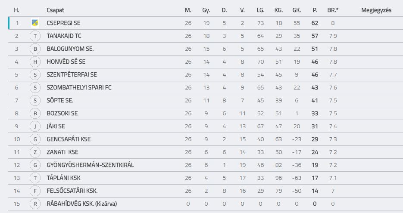Open the Szentpéterfai SE team link
This screenshot has width=403, height=213.
point(72,75)
